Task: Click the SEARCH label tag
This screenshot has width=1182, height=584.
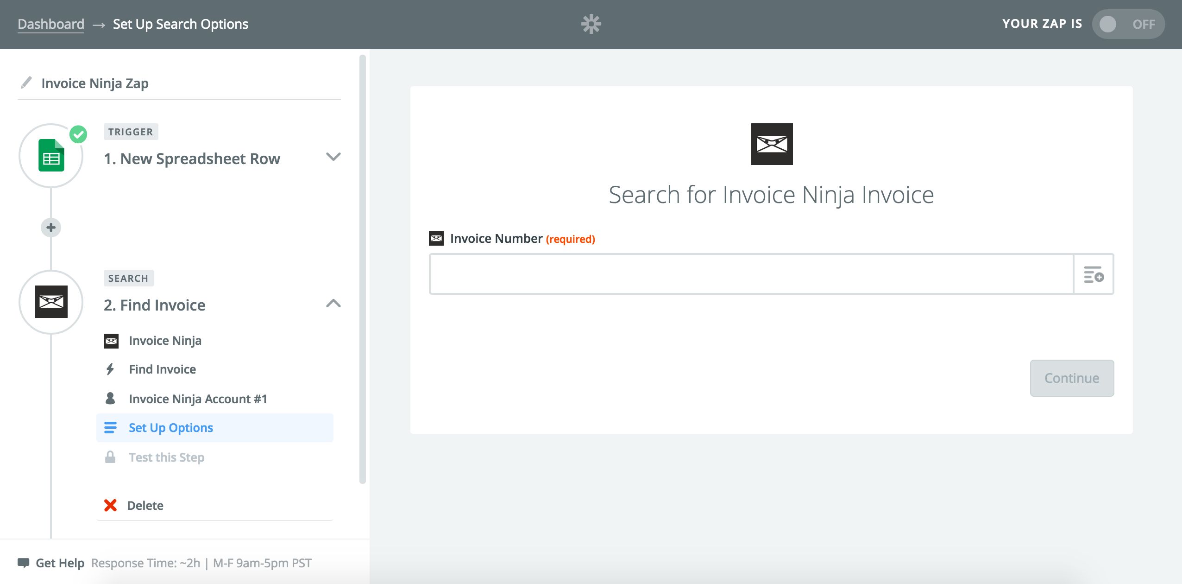Action: [128, 279]
